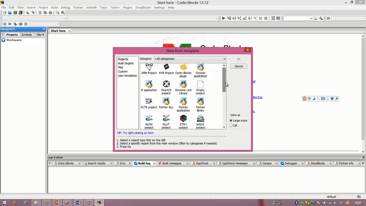Select the Irrlicht project template
Viewport: 366px width, 206px height.
tap(200, 122)
